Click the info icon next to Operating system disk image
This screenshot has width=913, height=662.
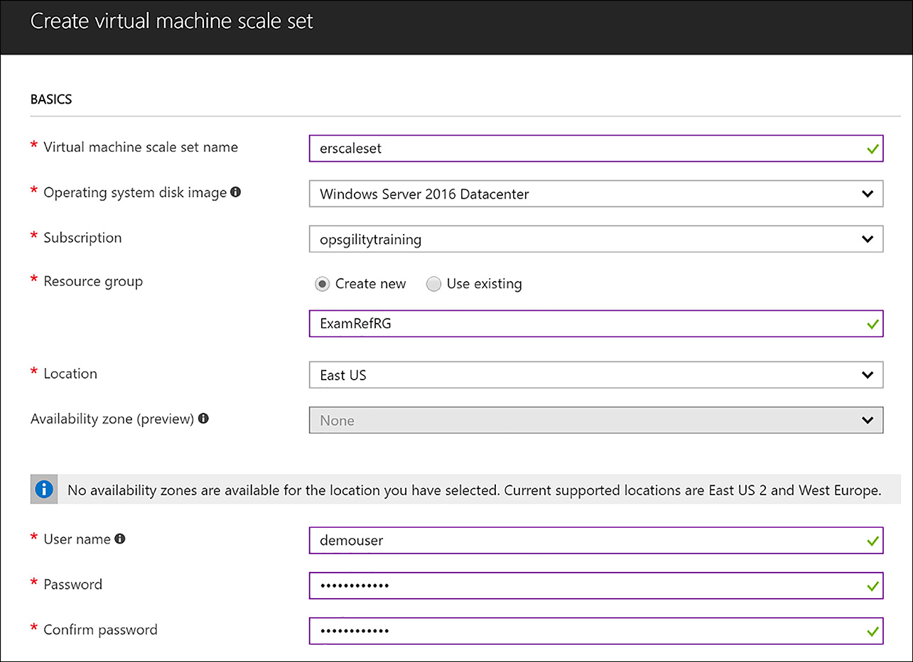coord(236,192)
